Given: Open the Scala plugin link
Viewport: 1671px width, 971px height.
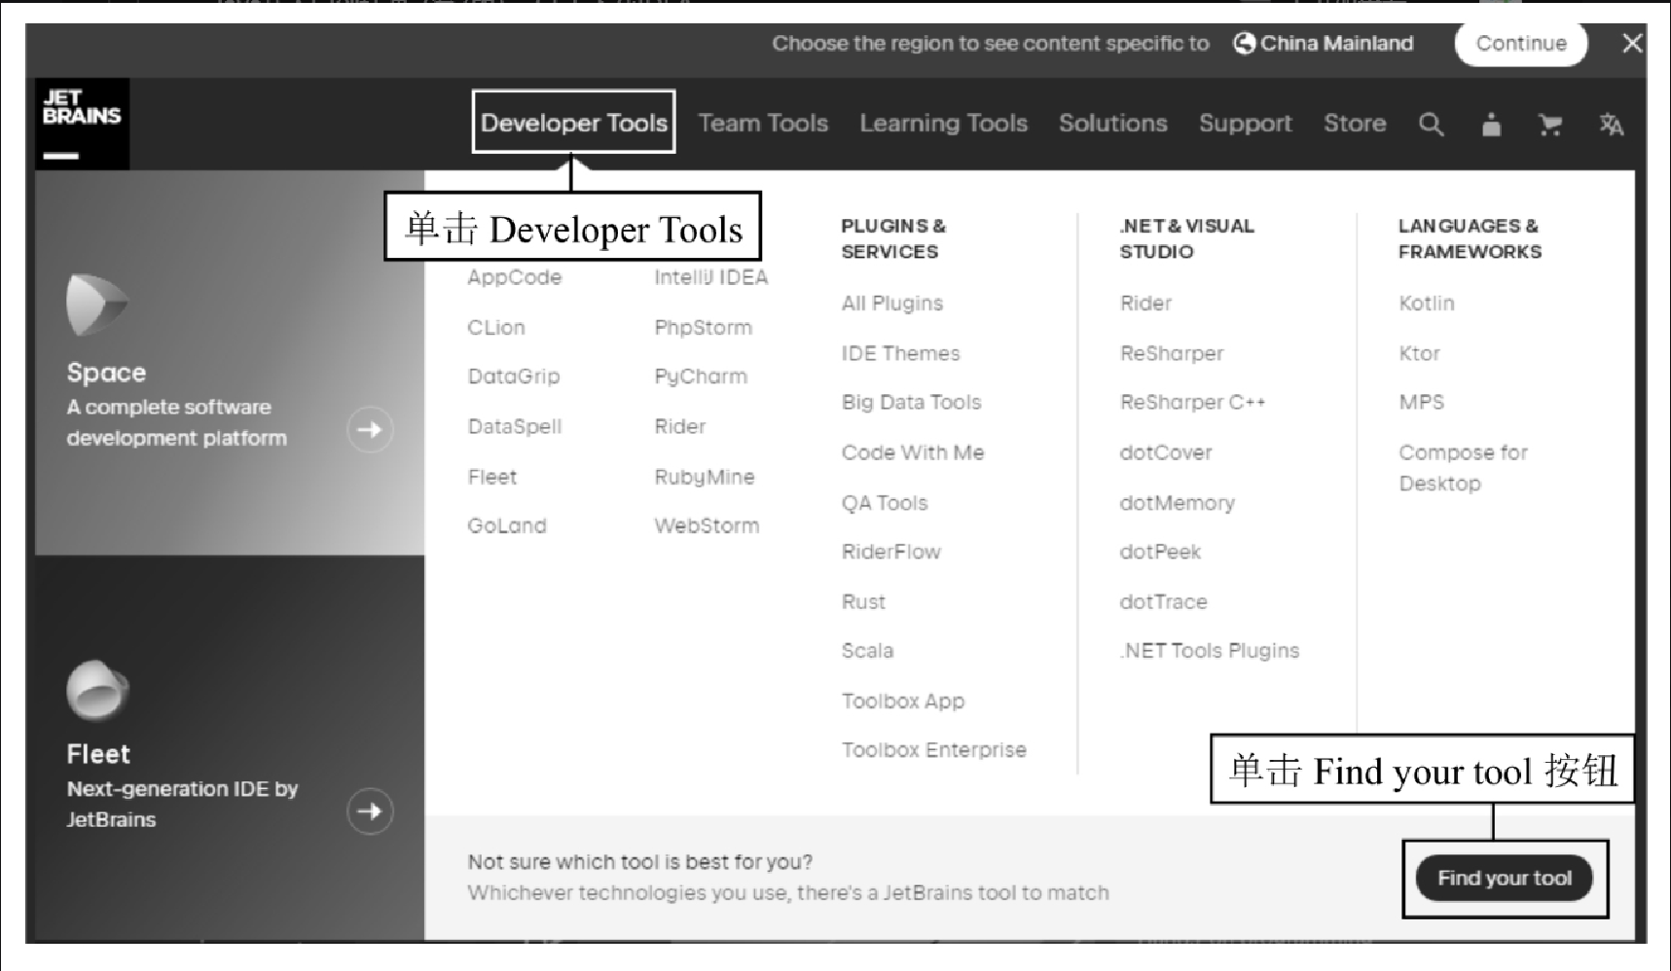Looking at the screenshot, I should (867, 650).
